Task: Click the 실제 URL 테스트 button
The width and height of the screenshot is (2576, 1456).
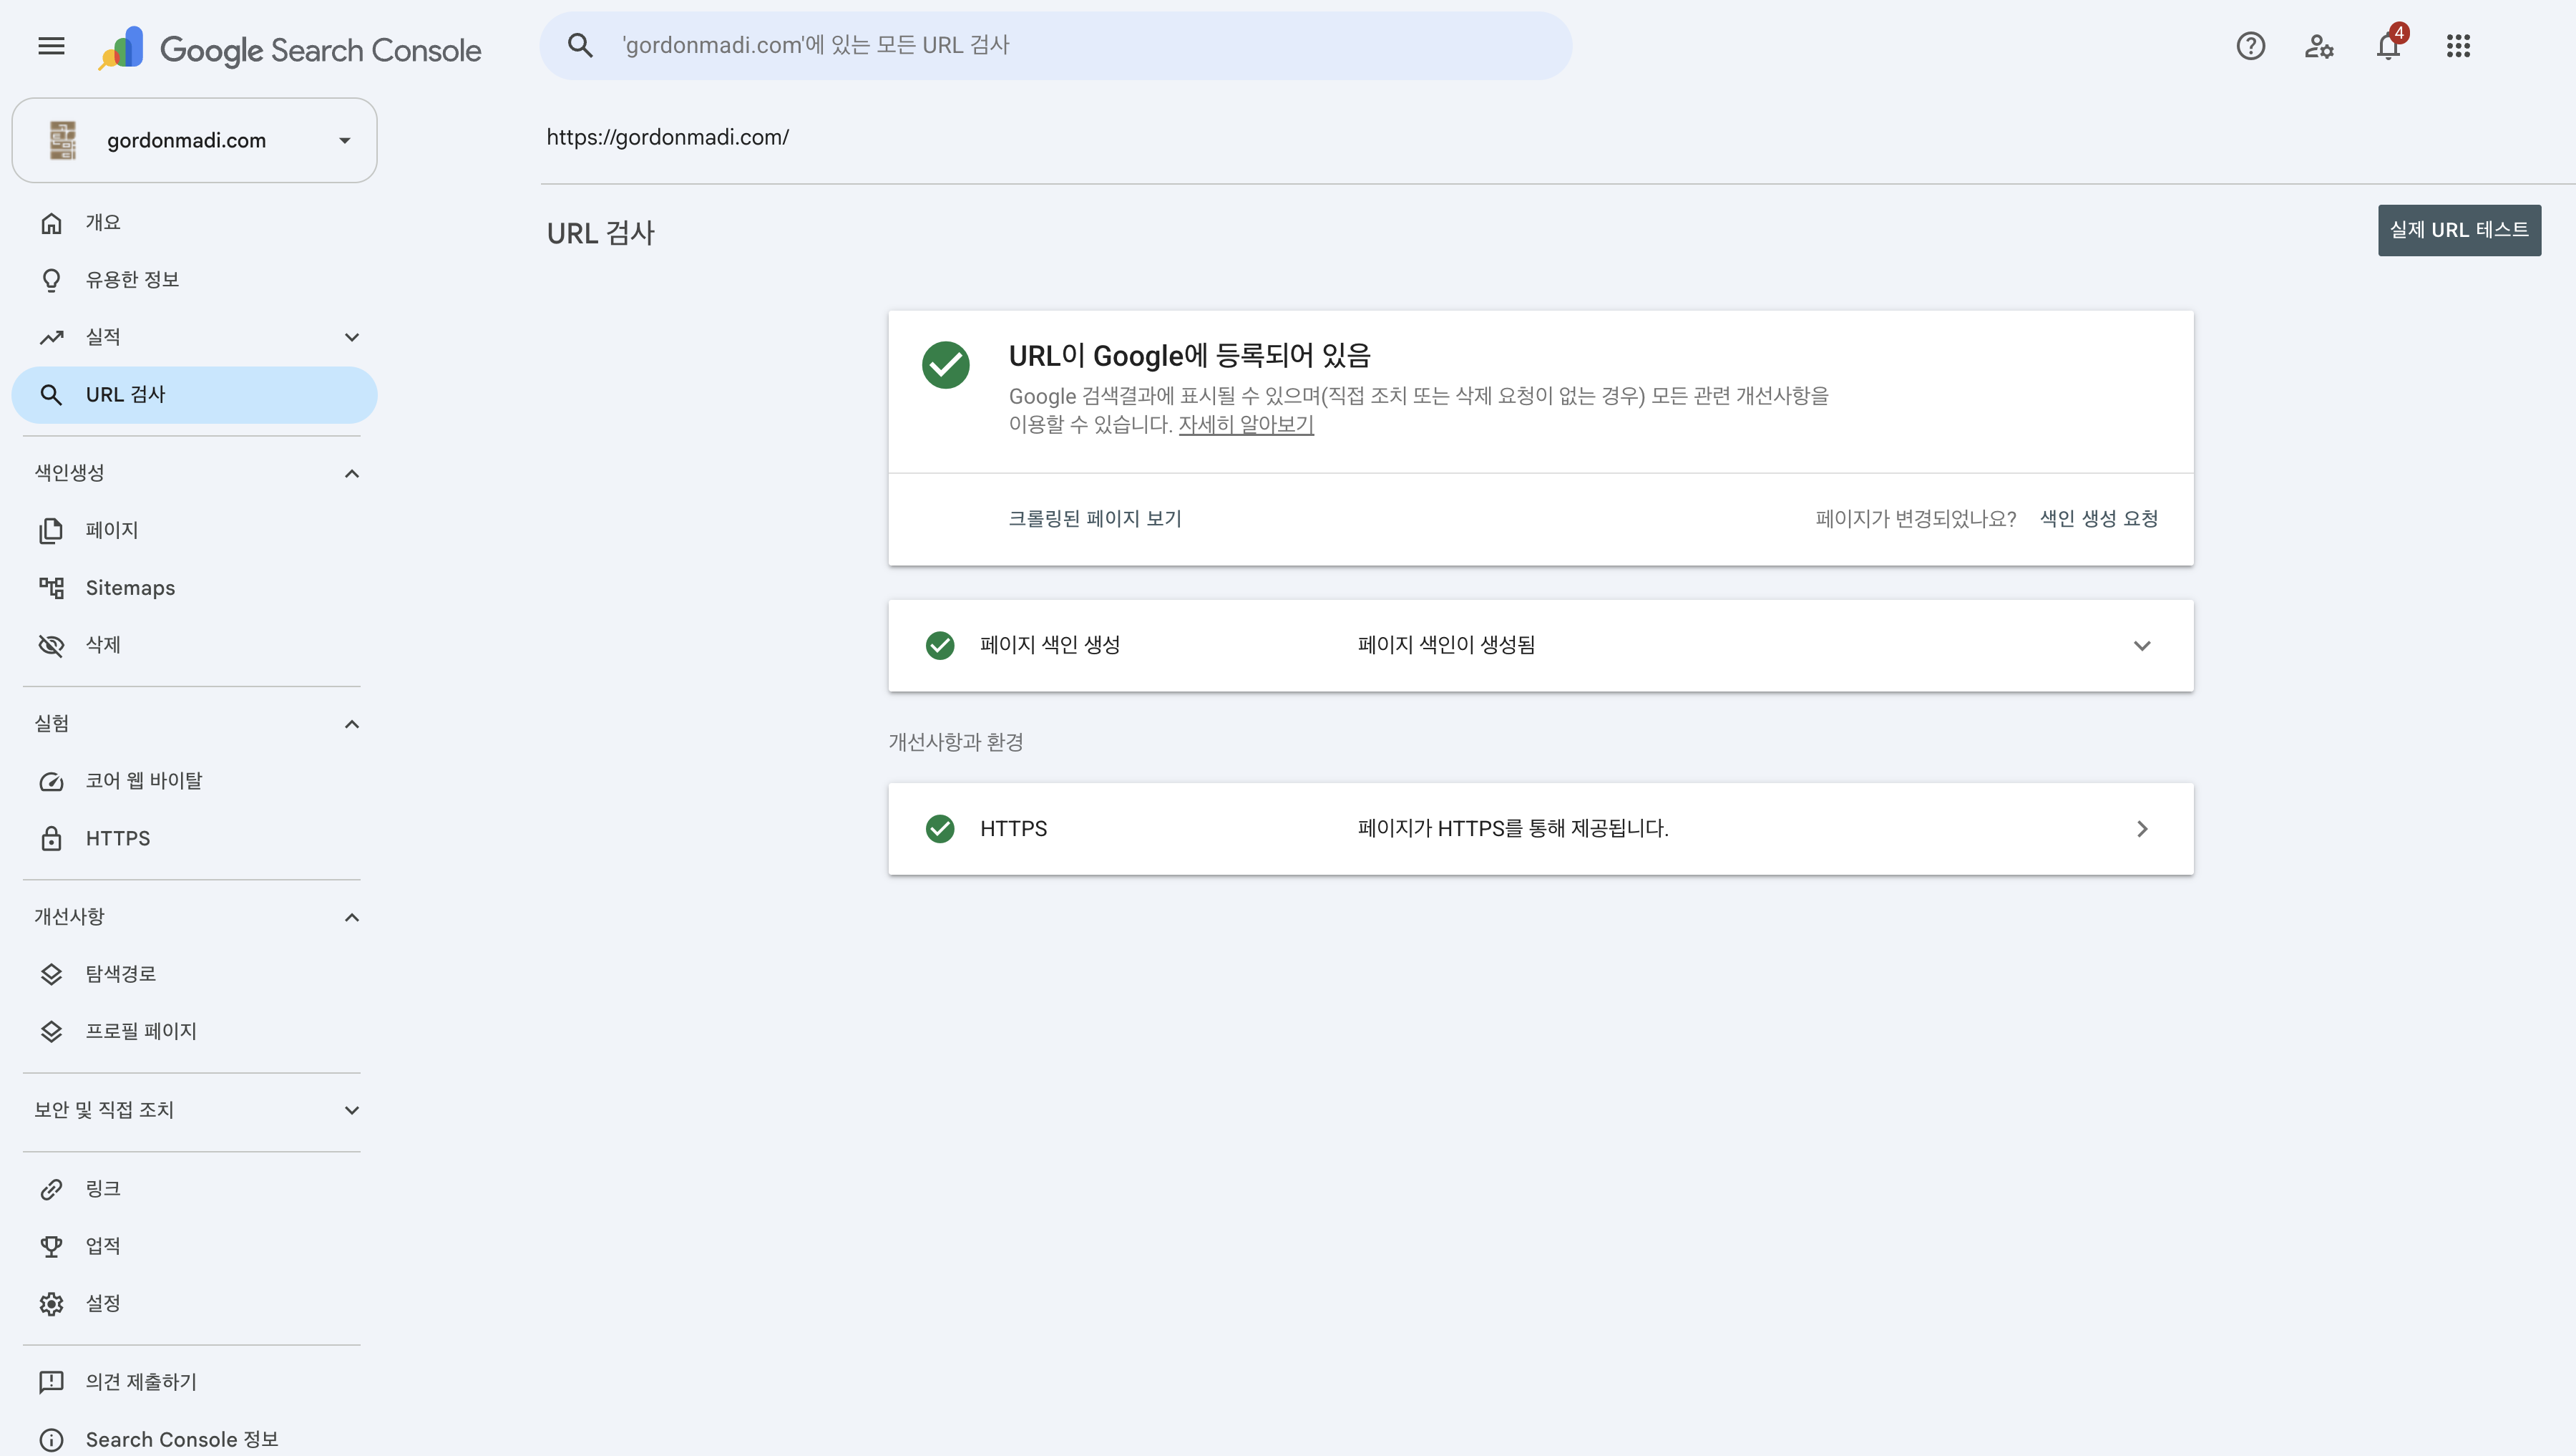Action: 2459,230
